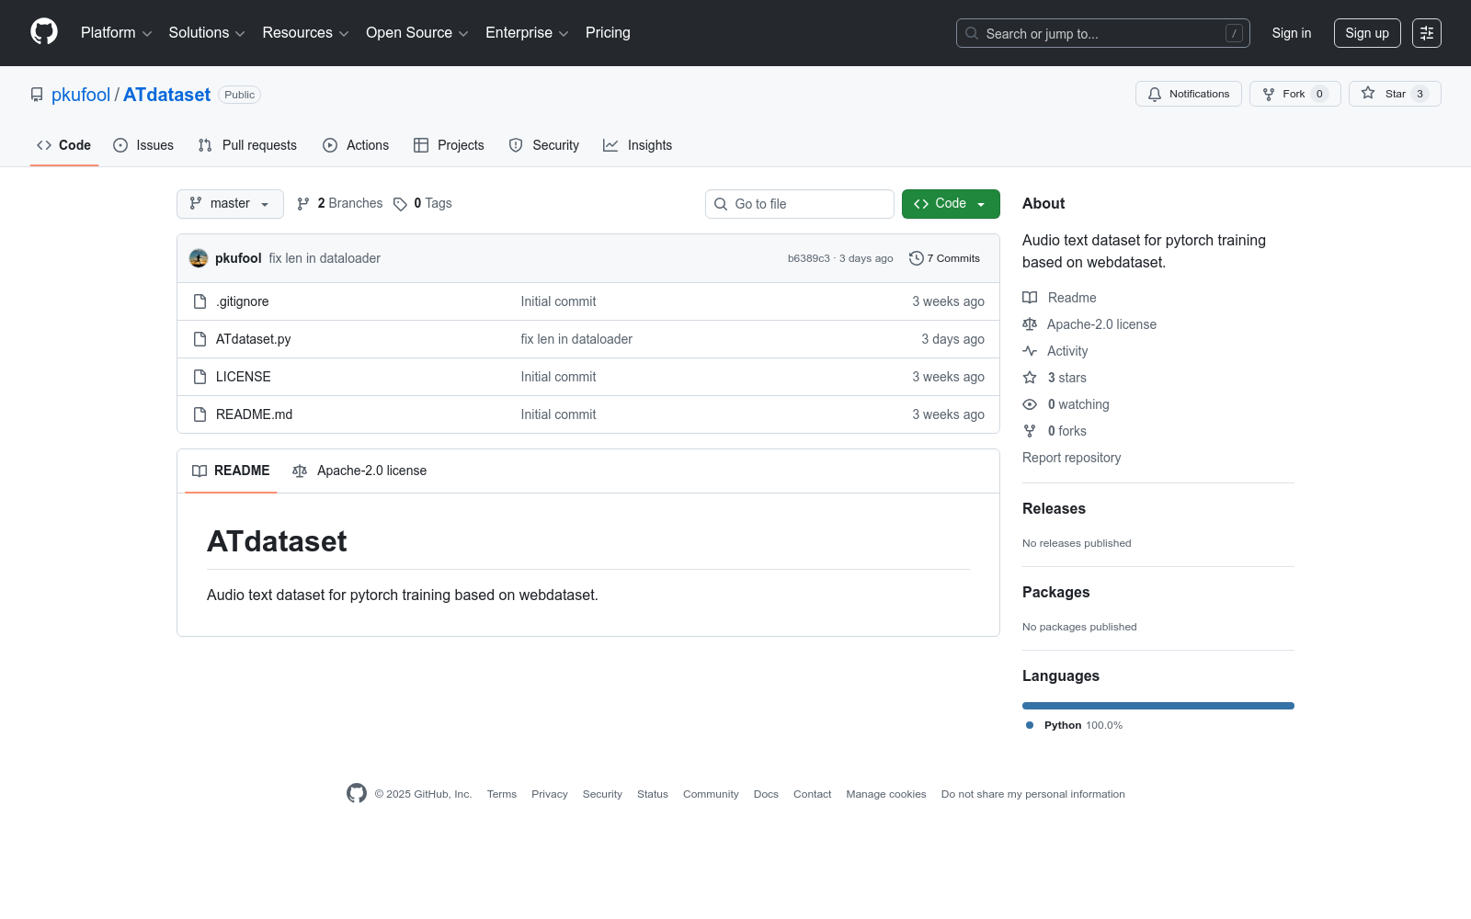Open the footer Privacy link
The image size is (1471, 919).
point(550,794)
